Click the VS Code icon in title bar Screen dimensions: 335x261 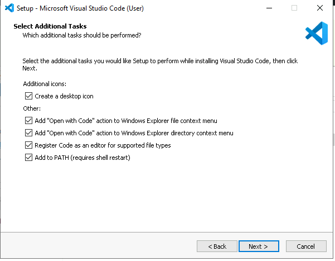coord(9,8)
